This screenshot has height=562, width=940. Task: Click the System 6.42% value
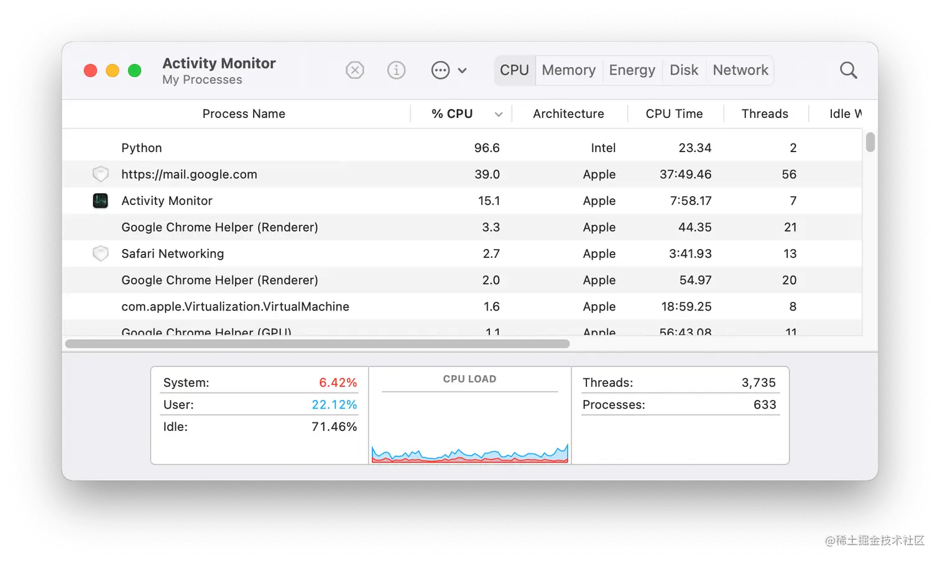pos(338,383)
